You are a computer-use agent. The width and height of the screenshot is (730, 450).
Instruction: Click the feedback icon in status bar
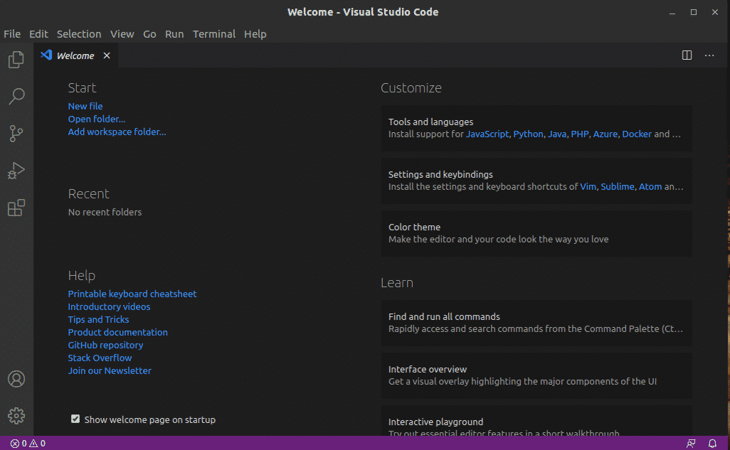pyautogui.click(x=691, y=444)
